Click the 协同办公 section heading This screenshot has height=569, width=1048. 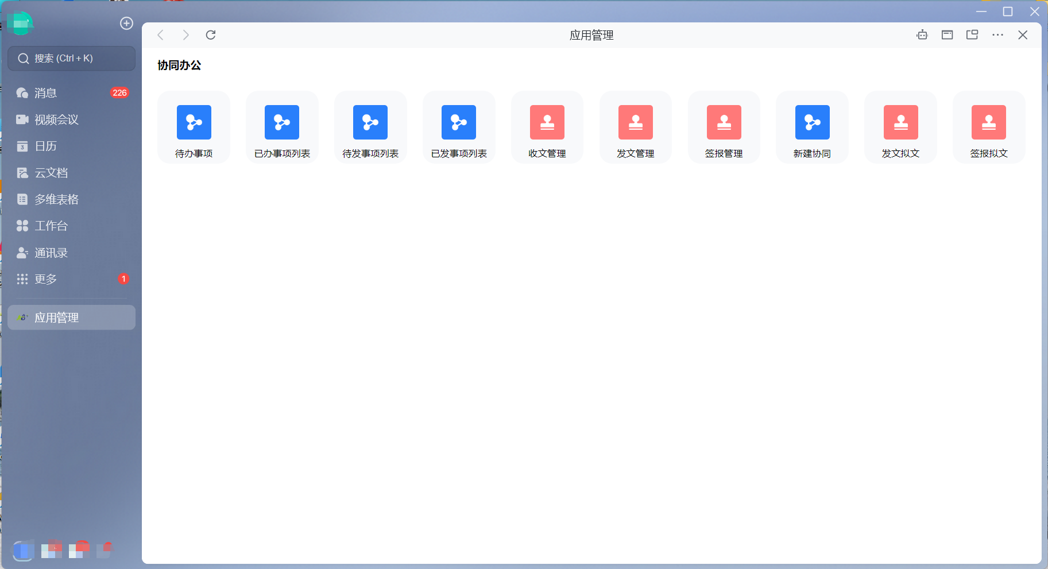pos(179,65)
